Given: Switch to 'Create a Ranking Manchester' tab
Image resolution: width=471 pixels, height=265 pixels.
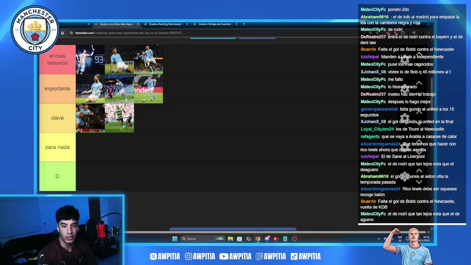Looking at the screenshot, I should pos(165,24).
